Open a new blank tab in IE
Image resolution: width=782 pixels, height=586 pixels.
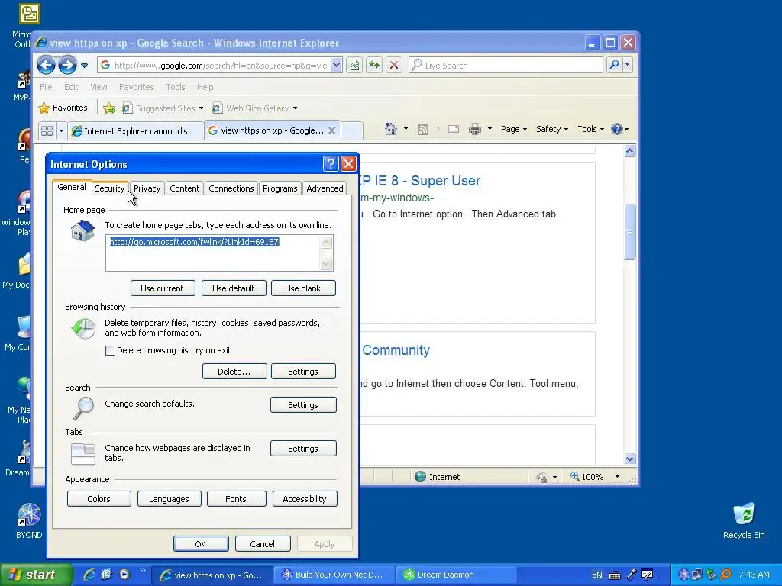351,130
